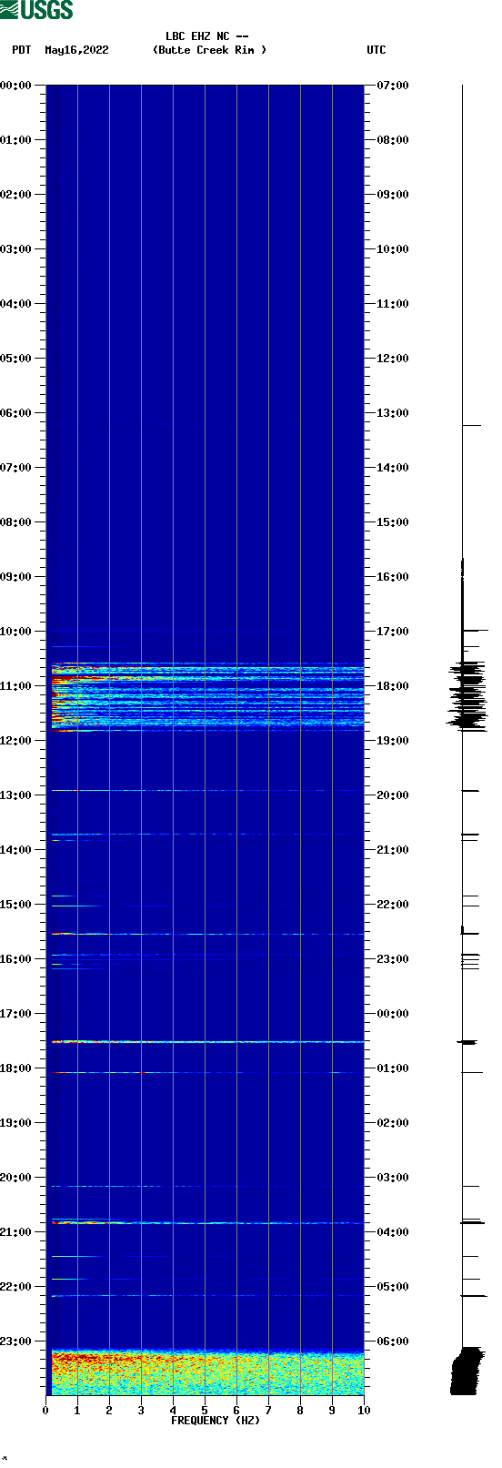Click the PDT time label '01:00'
Viewport: 502px width, 1468px height.
(x=16, y=140)
